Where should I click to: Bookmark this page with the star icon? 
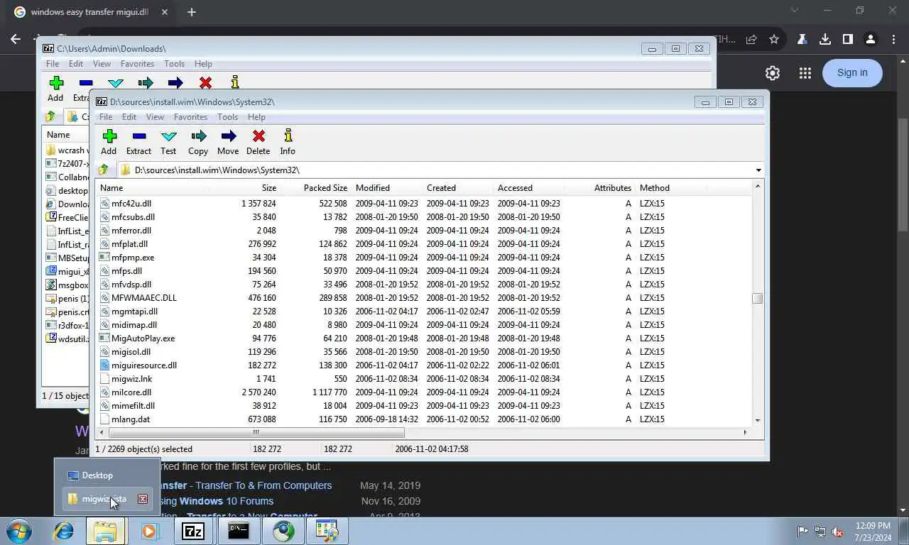[x=774, y=40]
